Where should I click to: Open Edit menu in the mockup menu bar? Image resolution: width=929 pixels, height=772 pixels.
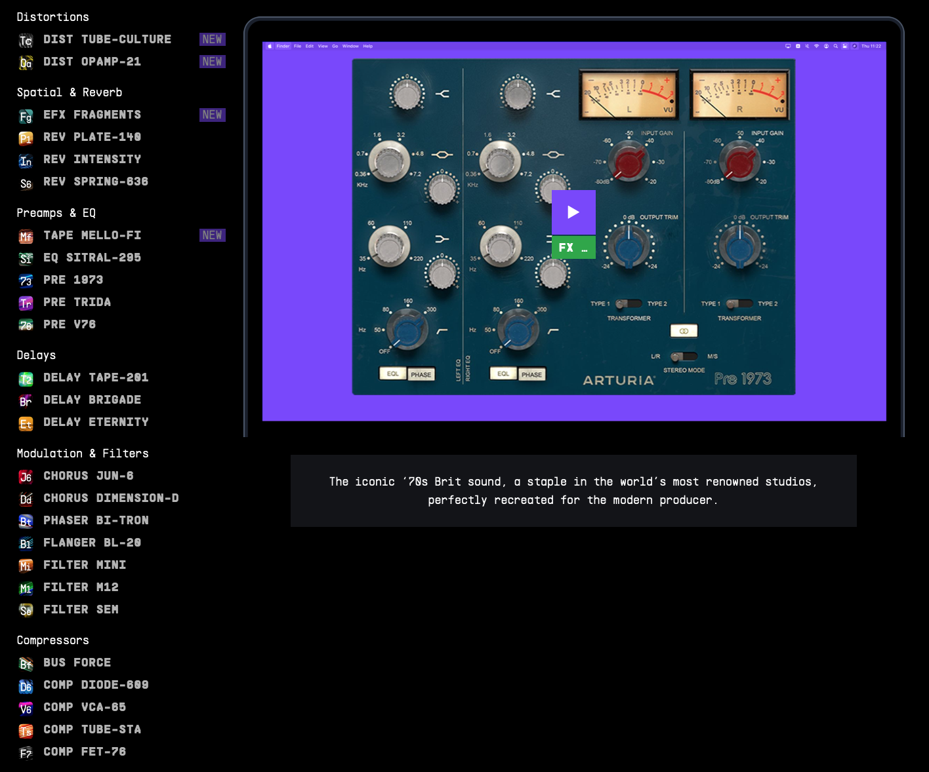(310, 46)
